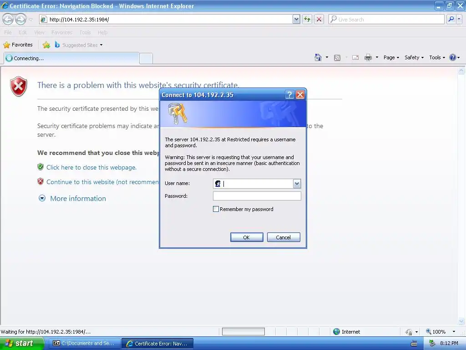466x350 pixels.
Task: Click the RSS Feeds icon
Action: tap(337, 58)
